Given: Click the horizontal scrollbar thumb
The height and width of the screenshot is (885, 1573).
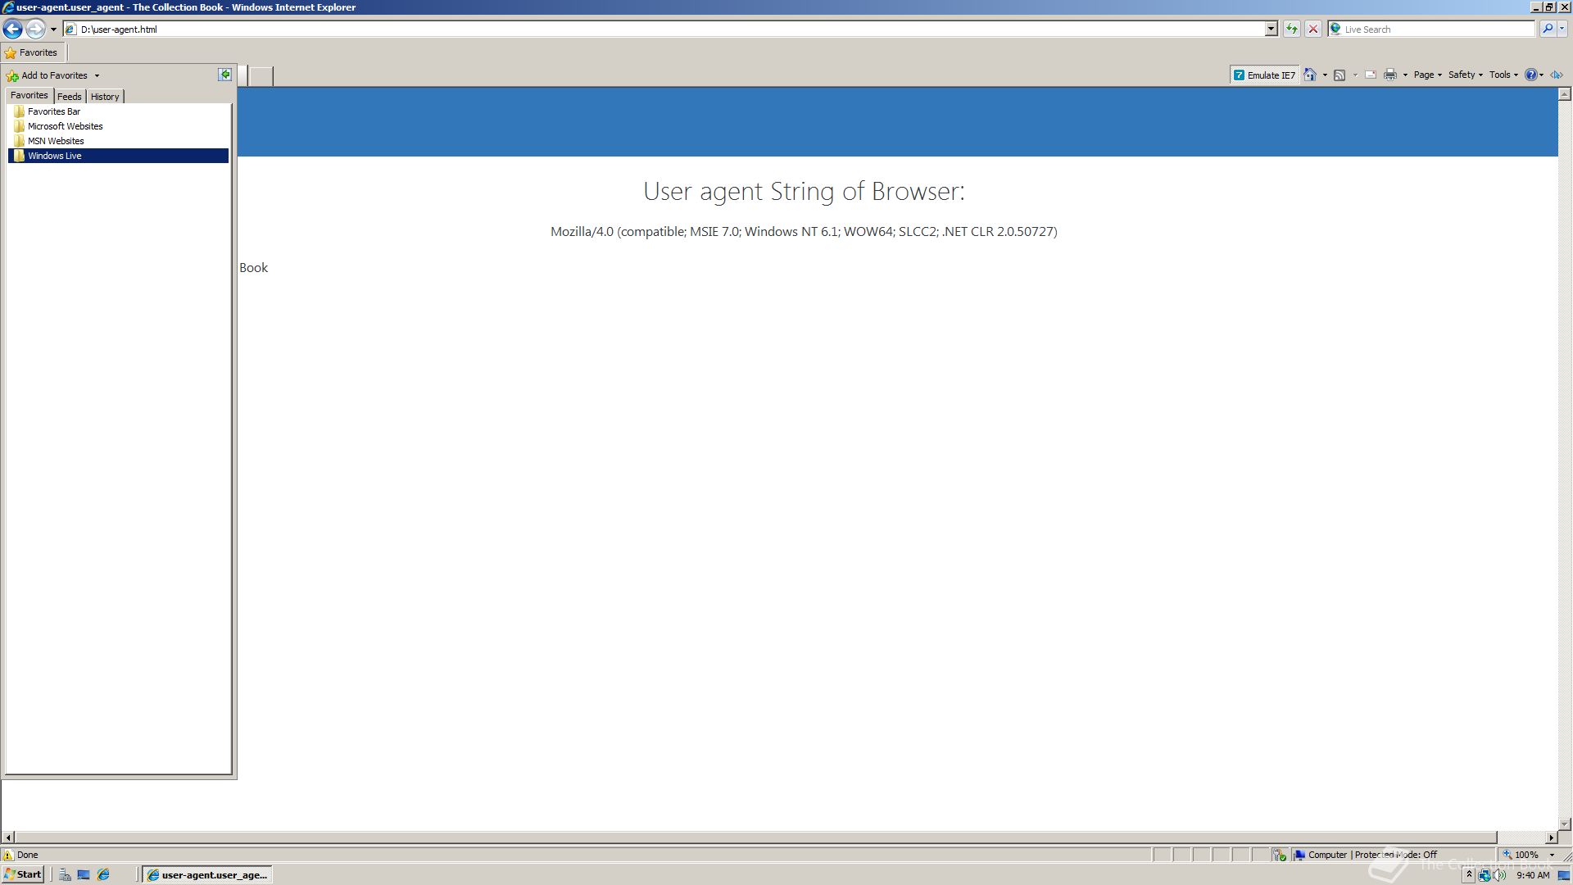Looking at the screenshot, I should pos(755,837).
